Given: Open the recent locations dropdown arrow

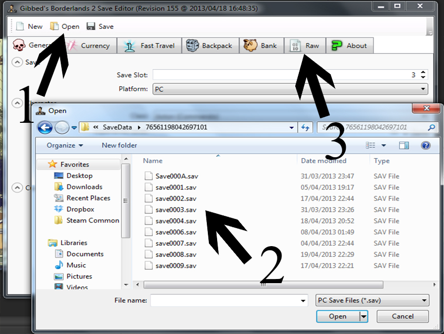Looking at the screenshot, I should [x=74, y=128].
